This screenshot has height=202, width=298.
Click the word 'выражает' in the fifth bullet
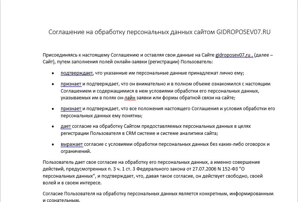(72, 144)
